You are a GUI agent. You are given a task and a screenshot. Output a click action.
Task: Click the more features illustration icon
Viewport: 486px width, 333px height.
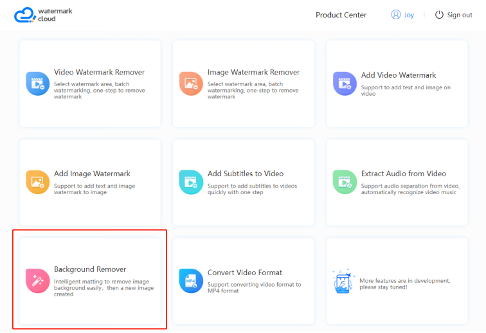(x=343, y=281)
